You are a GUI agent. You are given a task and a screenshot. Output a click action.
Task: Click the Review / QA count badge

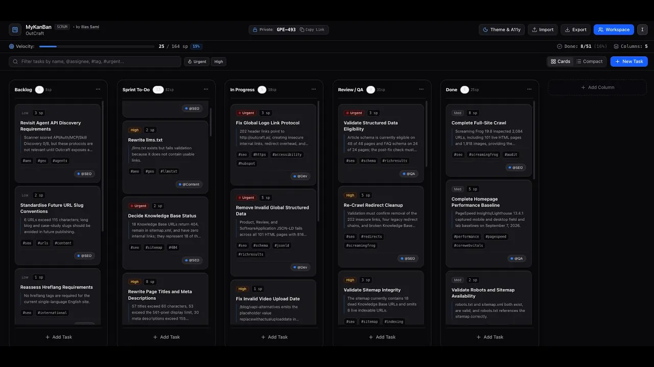(371, 90)
